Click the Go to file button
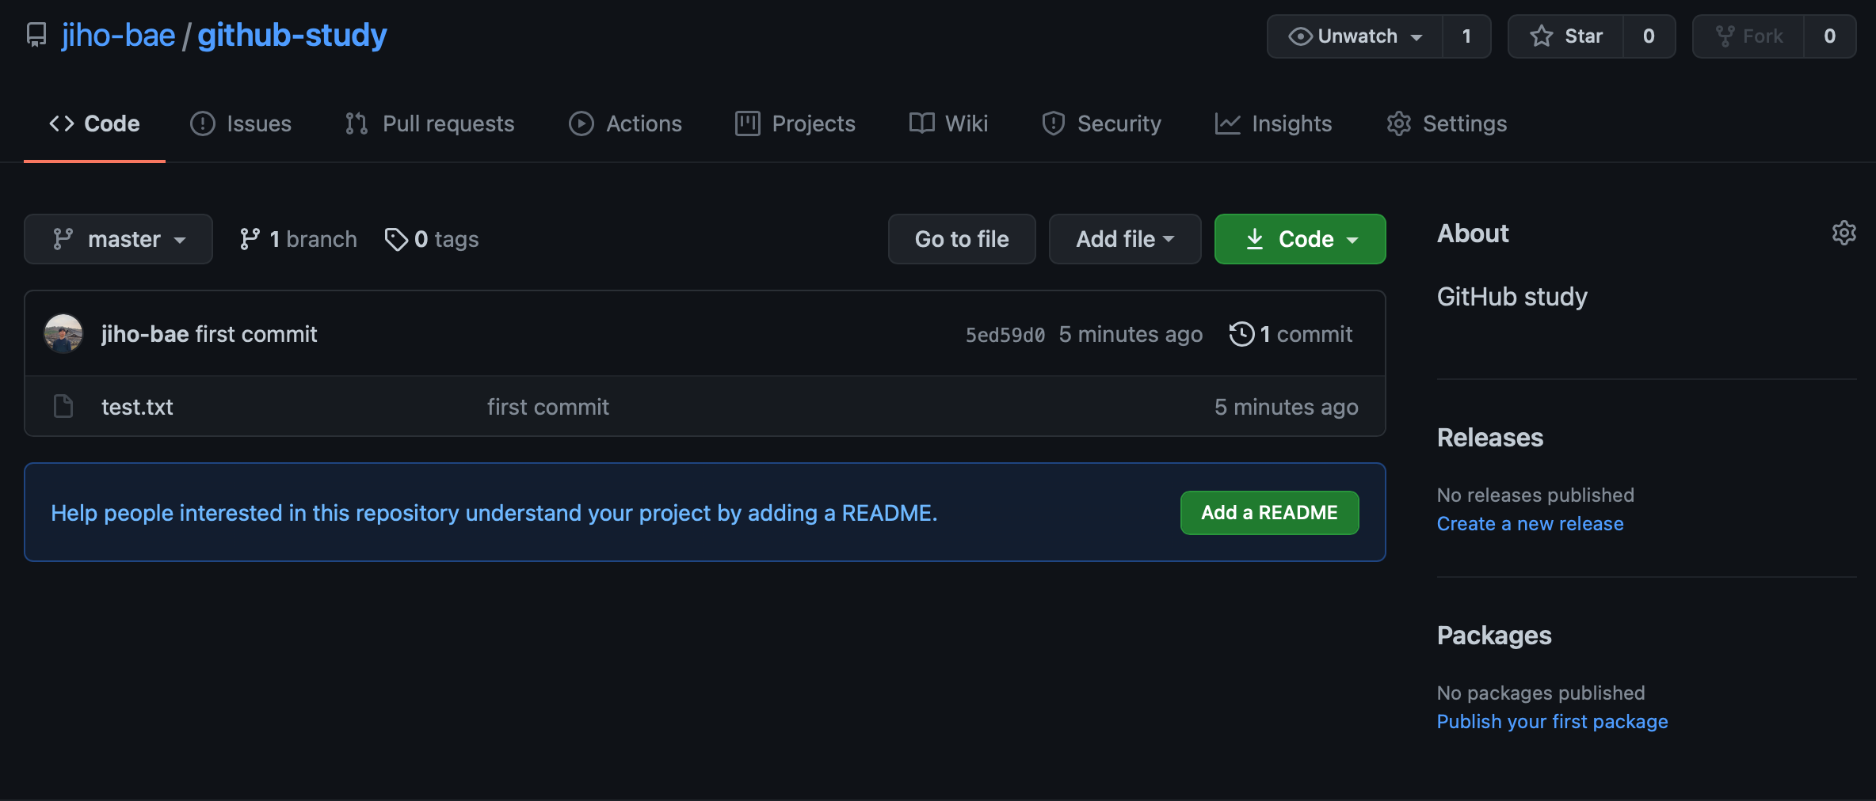Screen dimensions: 1876x801 (x=962, y=239)
